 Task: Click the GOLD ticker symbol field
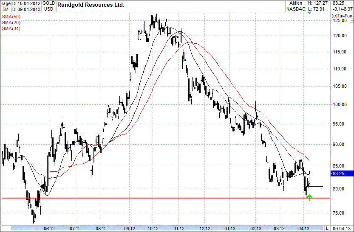48,3
